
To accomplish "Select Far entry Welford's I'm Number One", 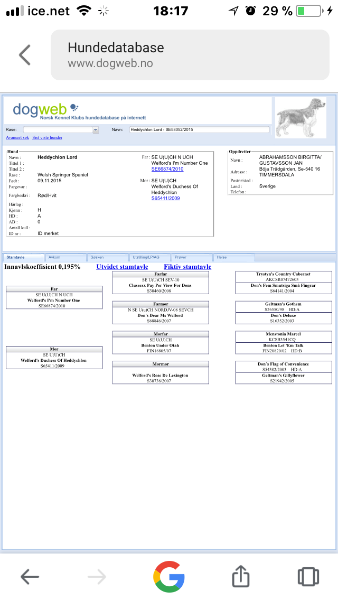I will 54,297.
